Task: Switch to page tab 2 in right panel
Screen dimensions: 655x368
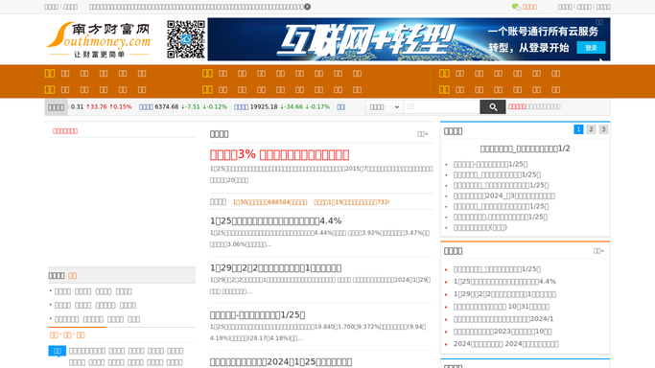Action: click(591, 129)
